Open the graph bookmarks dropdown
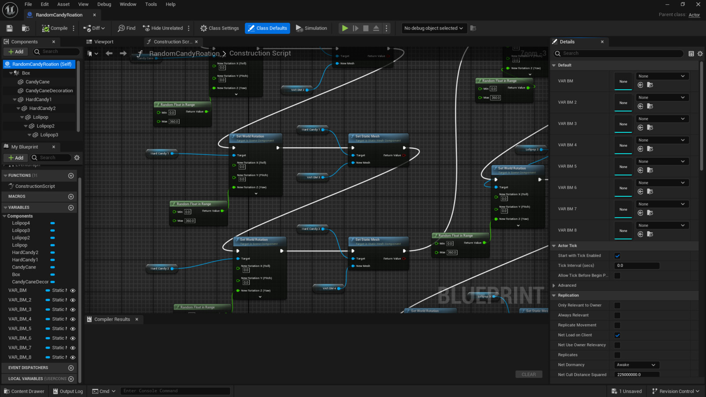 (93, 53)
